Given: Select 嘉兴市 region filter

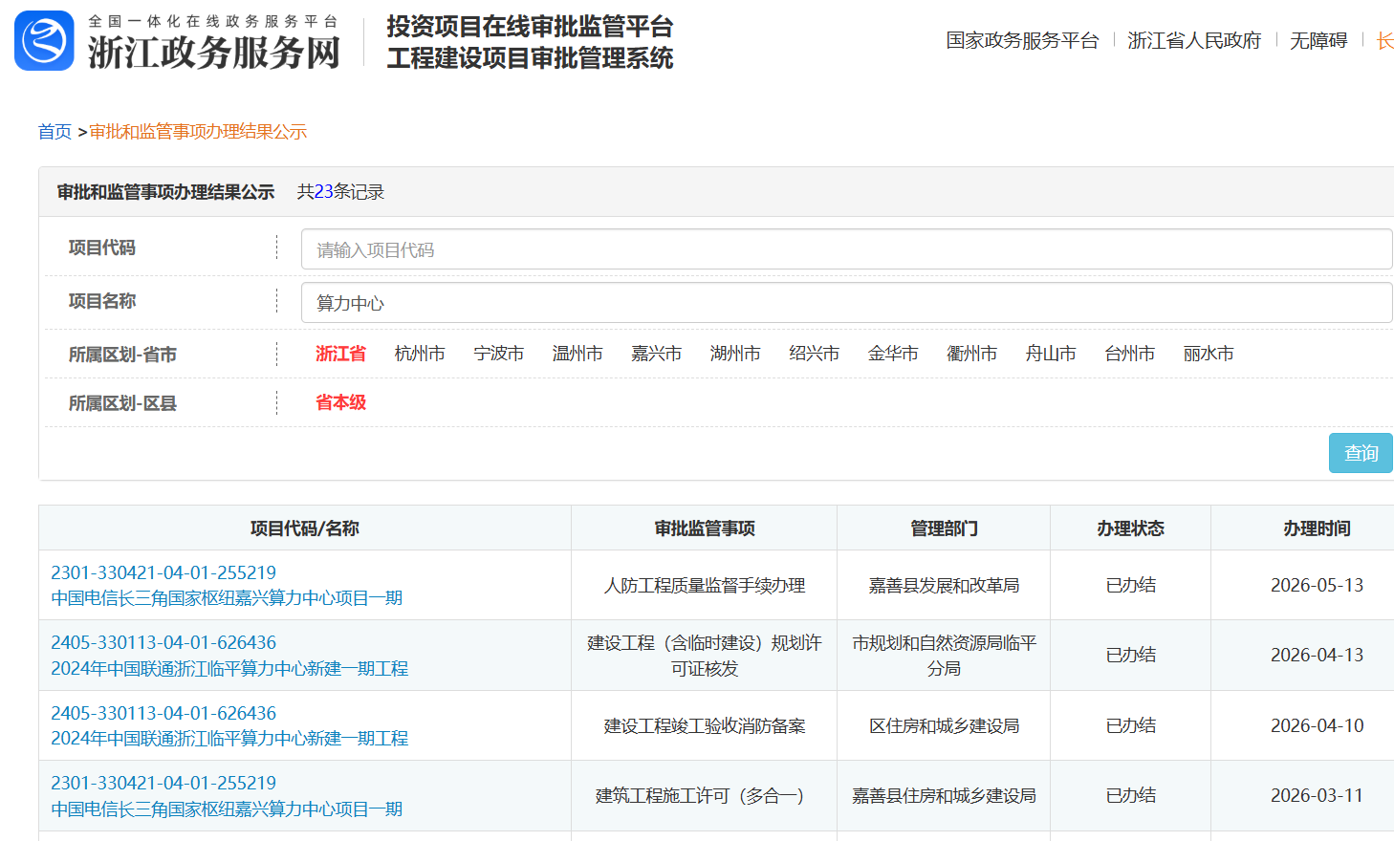Looking at the screenshot, I should [x=657, y=354].
